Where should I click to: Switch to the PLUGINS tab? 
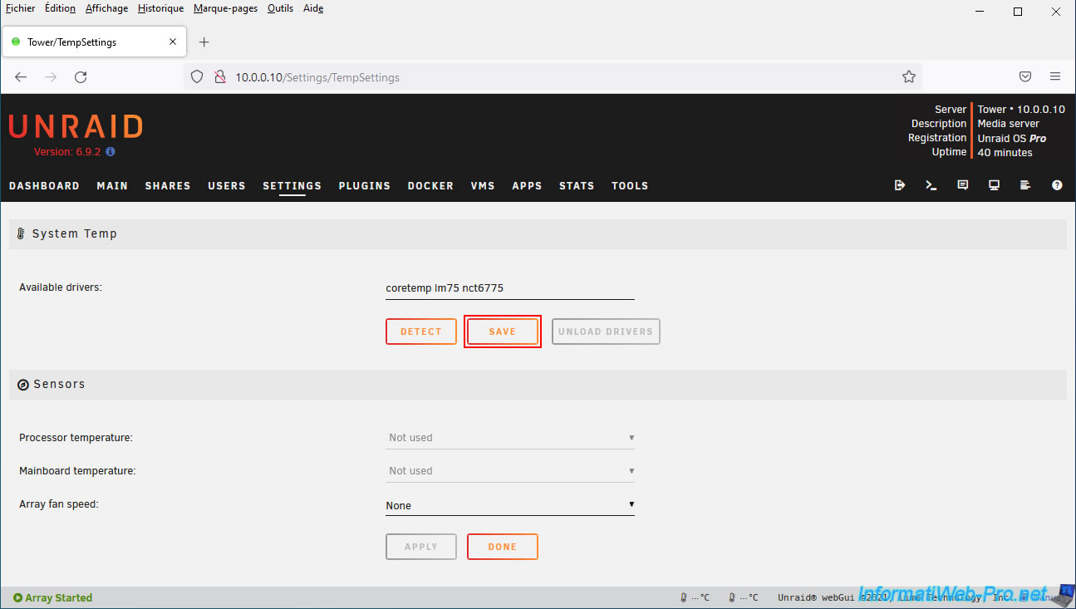click(x=364, y=186)
